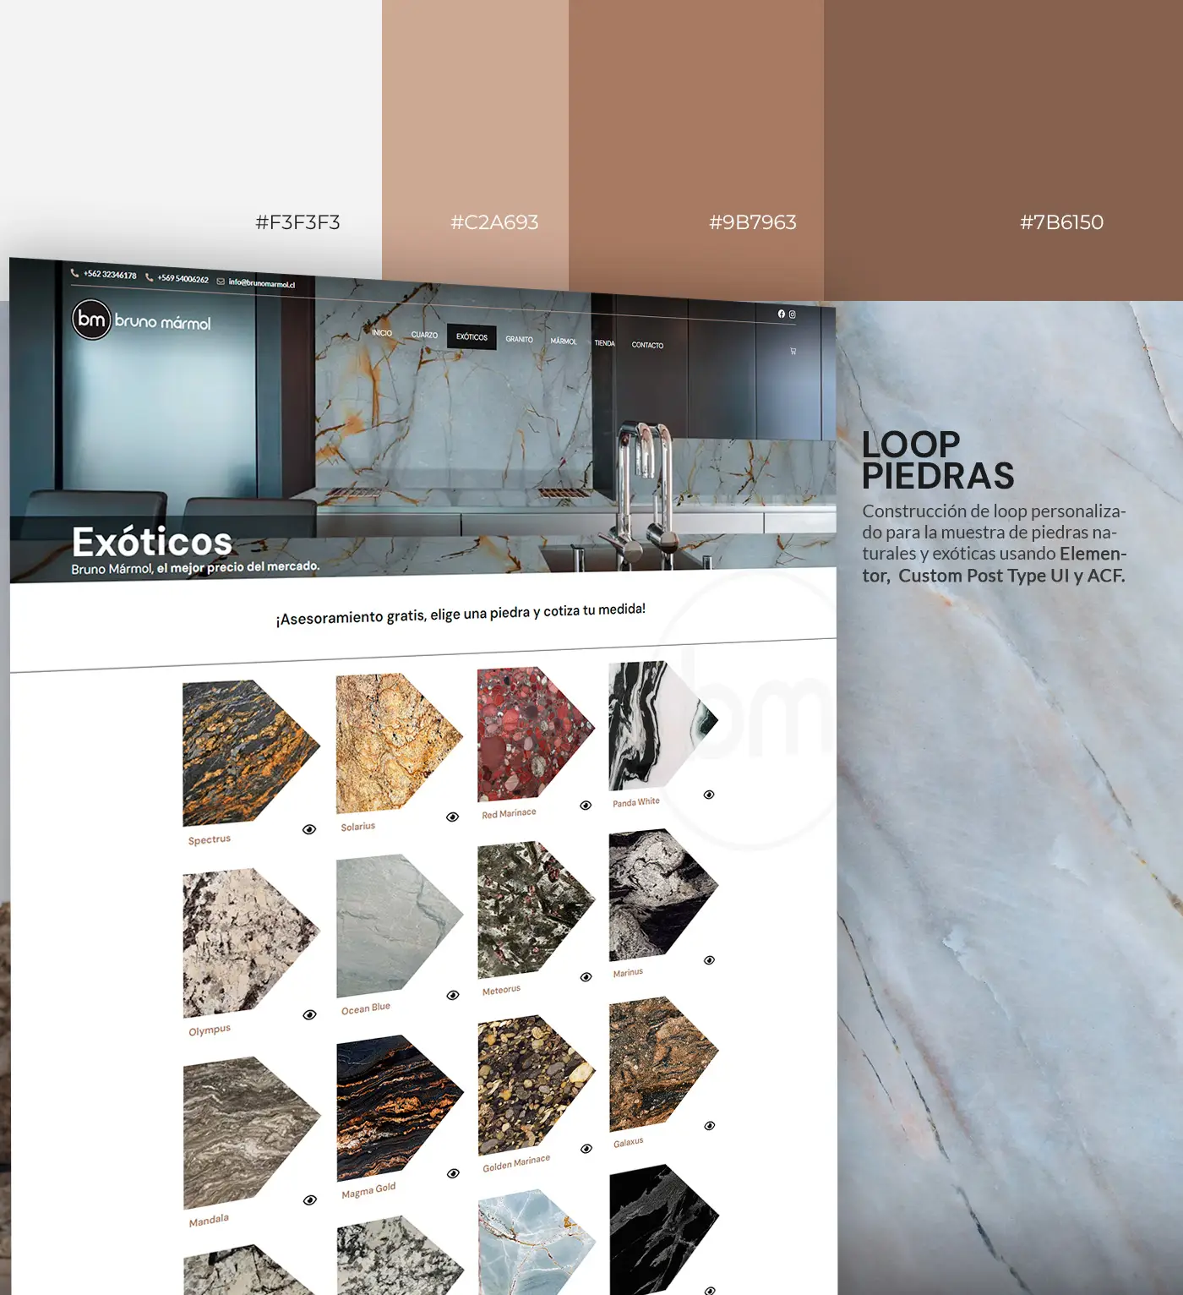Click the Olympus stone thumbnail
This screenshot has width=1183, height=1295.
pos(251,943)
